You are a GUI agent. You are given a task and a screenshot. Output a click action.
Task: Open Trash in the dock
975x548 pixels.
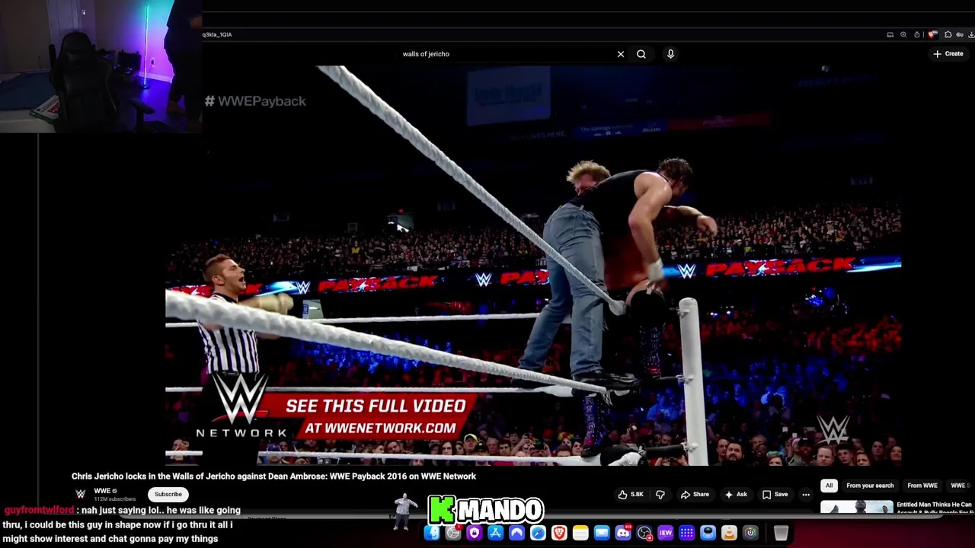click(781, 533)
